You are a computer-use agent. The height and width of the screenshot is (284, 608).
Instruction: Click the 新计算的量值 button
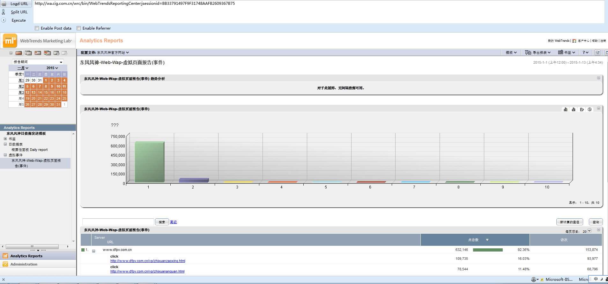click(570, 222)
